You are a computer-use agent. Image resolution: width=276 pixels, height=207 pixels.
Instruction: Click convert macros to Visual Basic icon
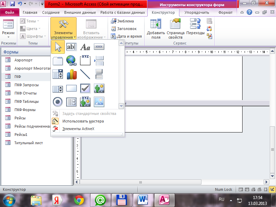pyautogui.click(x=209, y=36)
